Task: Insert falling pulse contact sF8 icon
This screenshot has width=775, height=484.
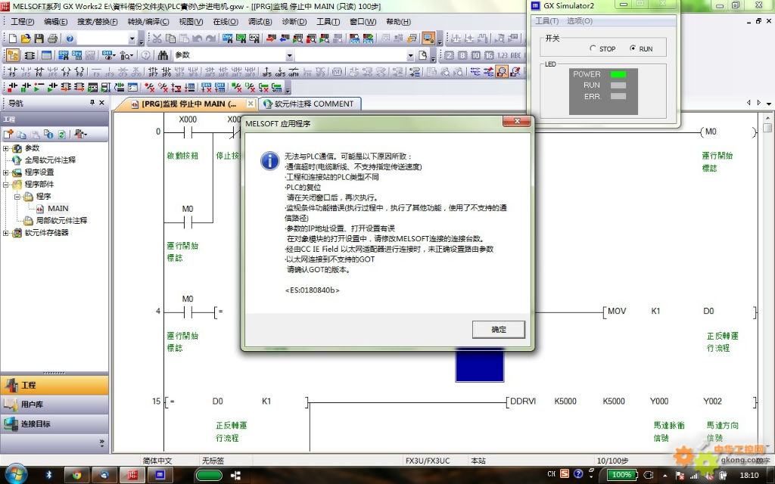Action: [166, 72]
